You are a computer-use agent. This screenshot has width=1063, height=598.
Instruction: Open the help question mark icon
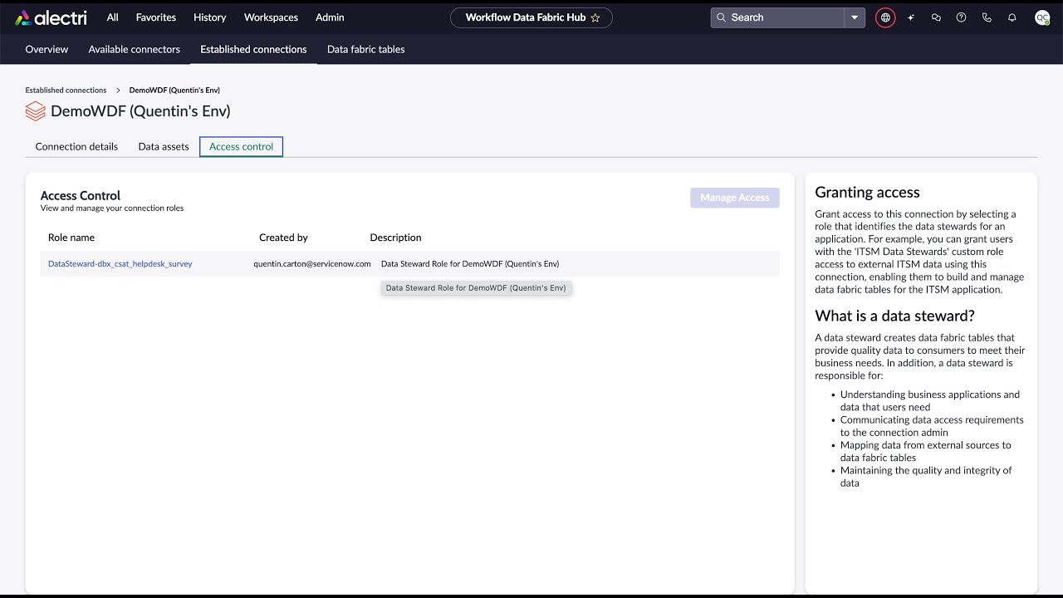click(961, 17)
